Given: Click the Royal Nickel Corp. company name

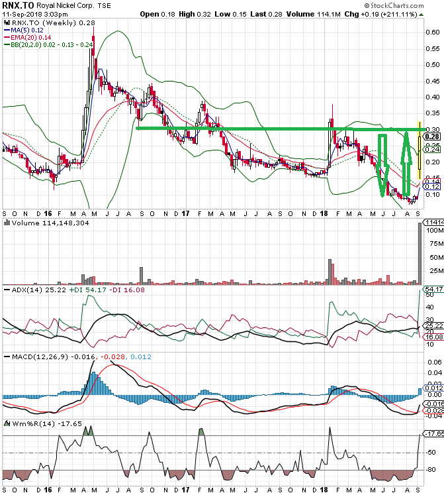Looking at the screenshot, I should pyautogui.click(x=65, y=6).
